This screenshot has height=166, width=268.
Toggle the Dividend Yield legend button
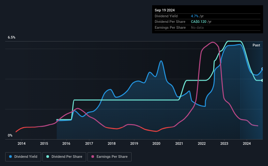pyautogui.click(x=23, y=157)
